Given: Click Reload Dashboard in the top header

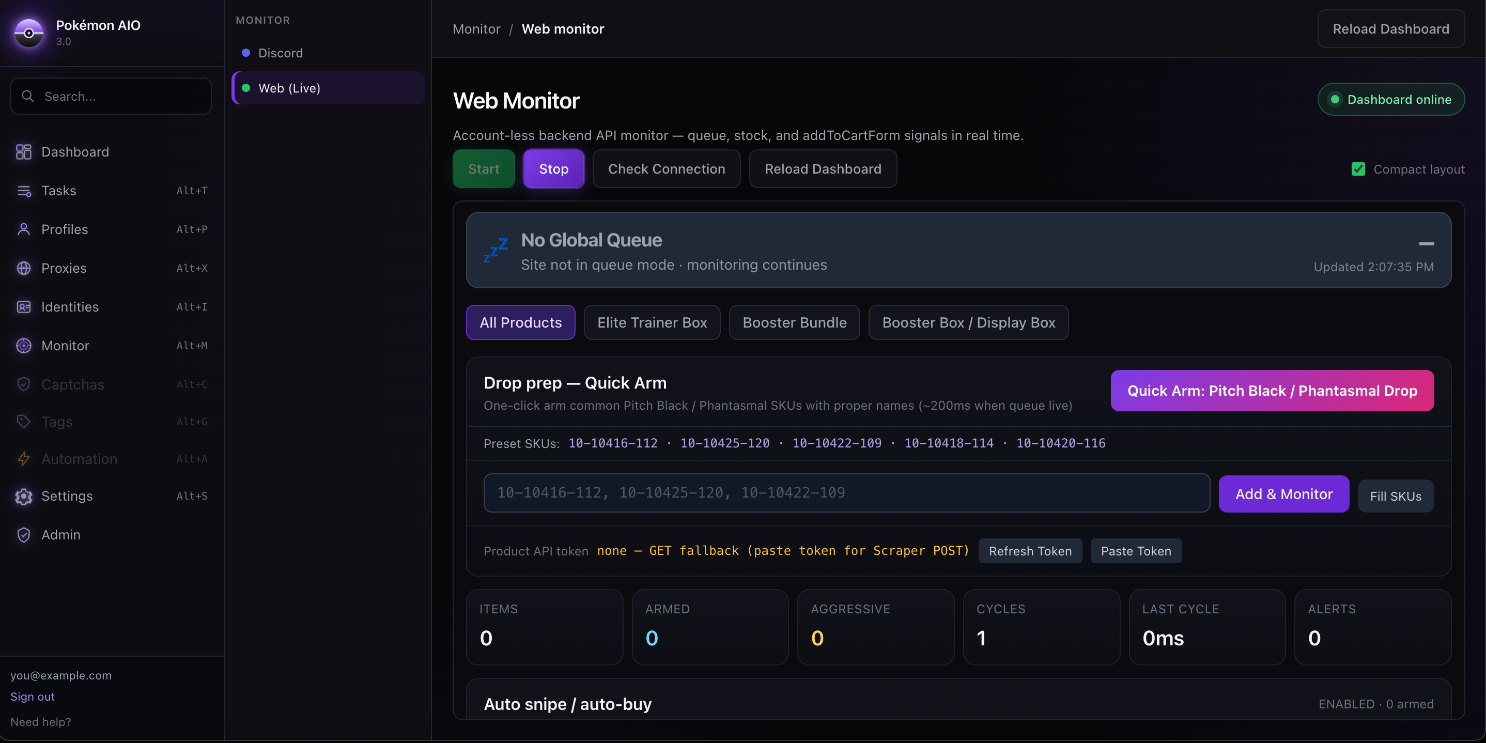Looking at the screenshot, I should [x=1391, y=28].
